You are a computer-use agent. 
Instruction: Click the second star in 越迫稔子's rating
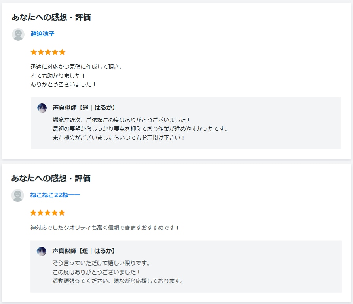pos(41,52)
